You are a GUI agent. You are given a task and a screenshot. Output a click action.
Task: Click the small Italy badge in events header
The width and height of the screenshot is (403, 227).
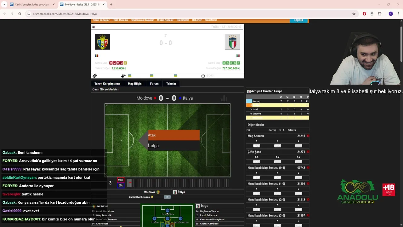point(175,192)
